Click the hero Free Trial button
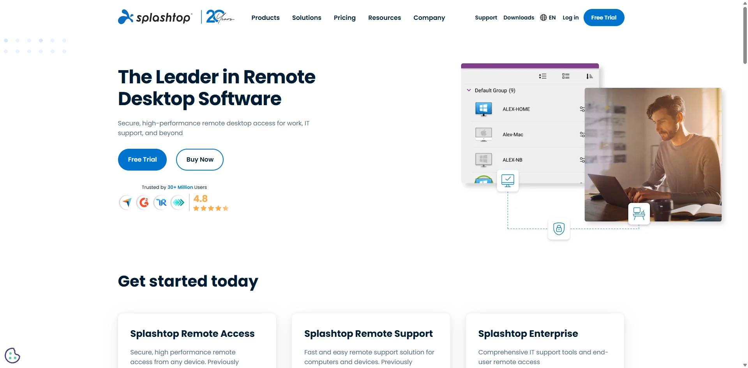This screenshot has height=368, width=748. [142, 160]
